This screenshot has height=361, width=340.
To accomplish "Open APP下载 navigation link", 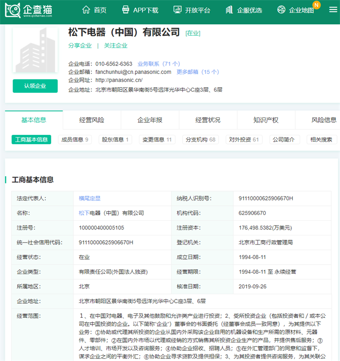I will (146, 10).
